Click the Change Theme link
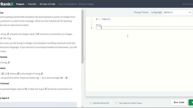 [141, 12]
